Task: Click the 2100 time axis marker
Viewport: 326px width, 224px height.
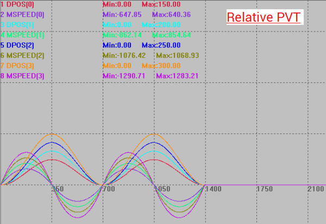Action: click(x=315, y=189)
